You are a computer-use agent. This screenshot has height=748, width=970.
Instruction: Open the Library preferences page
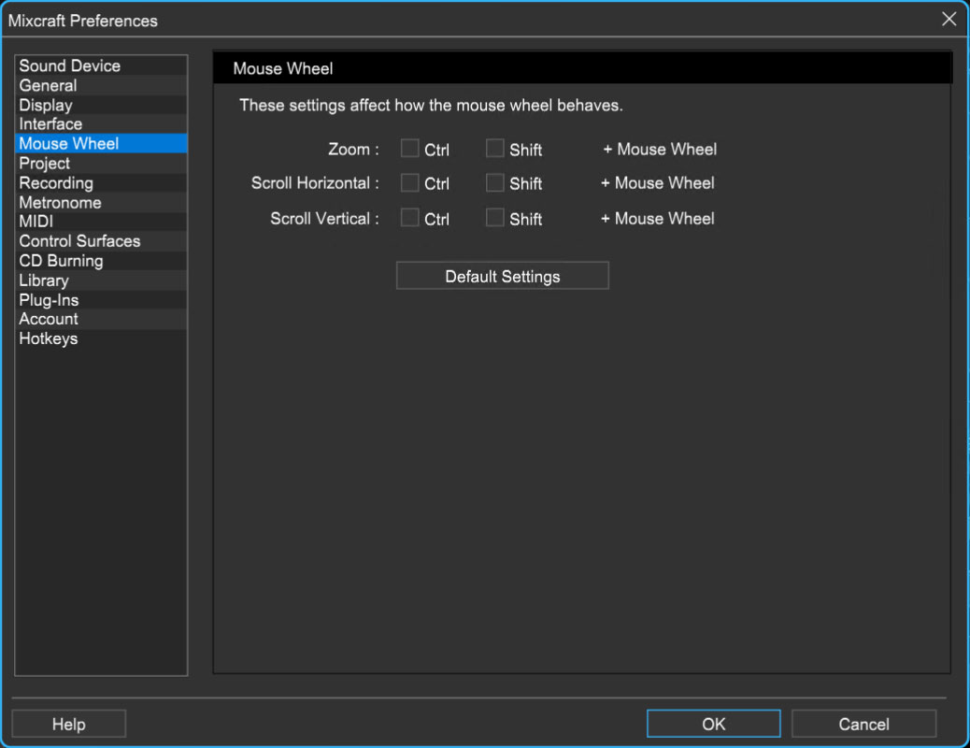(x=101, y=280)
